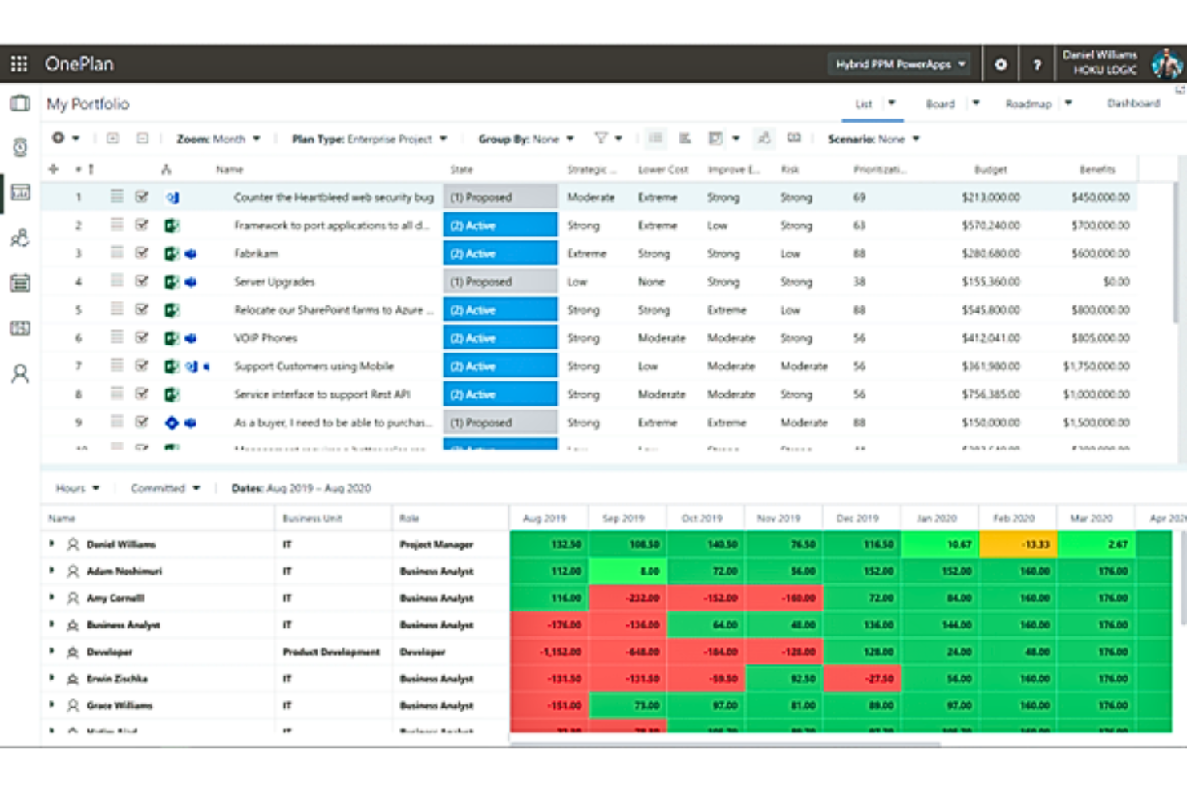Open the app launcher grid icon
1187x791 pixels.
point(19,64)
